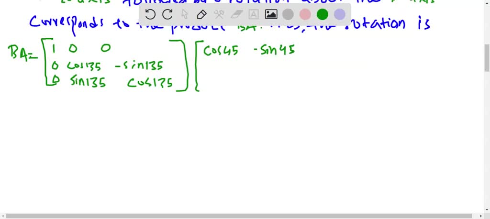Select the eraser tool

pos(236,14)
